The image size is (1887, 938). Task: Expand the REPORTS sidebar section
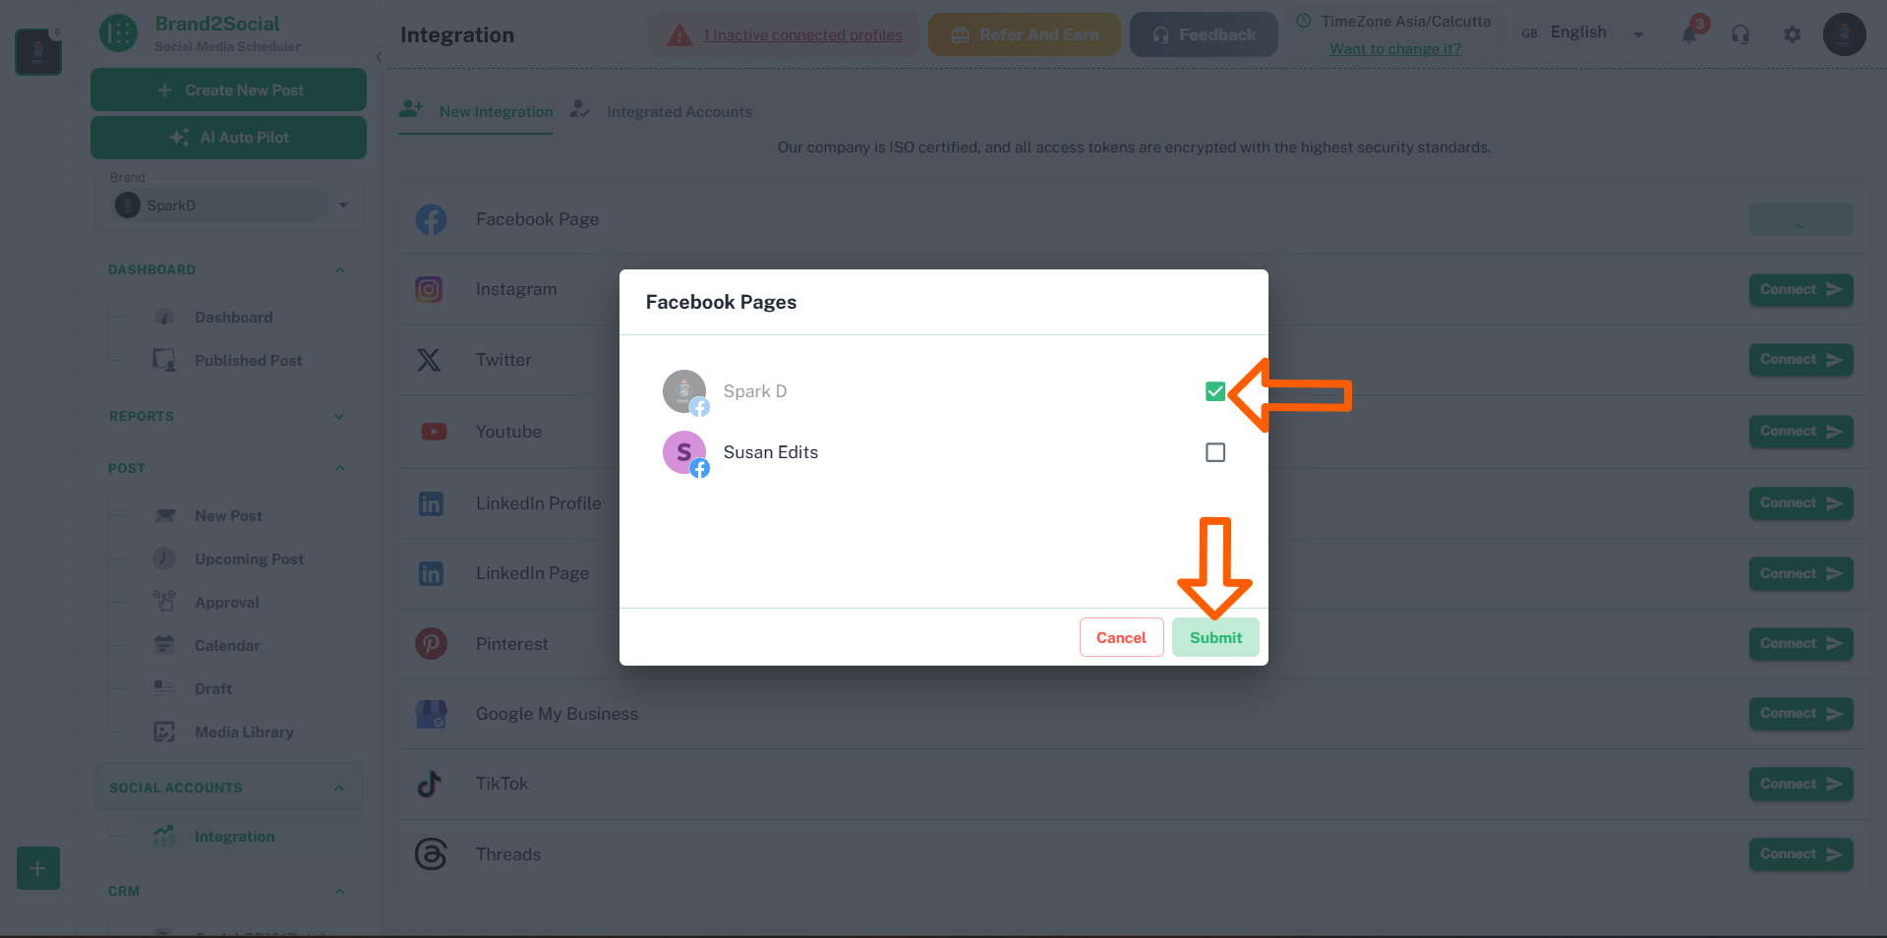point(339,416)
